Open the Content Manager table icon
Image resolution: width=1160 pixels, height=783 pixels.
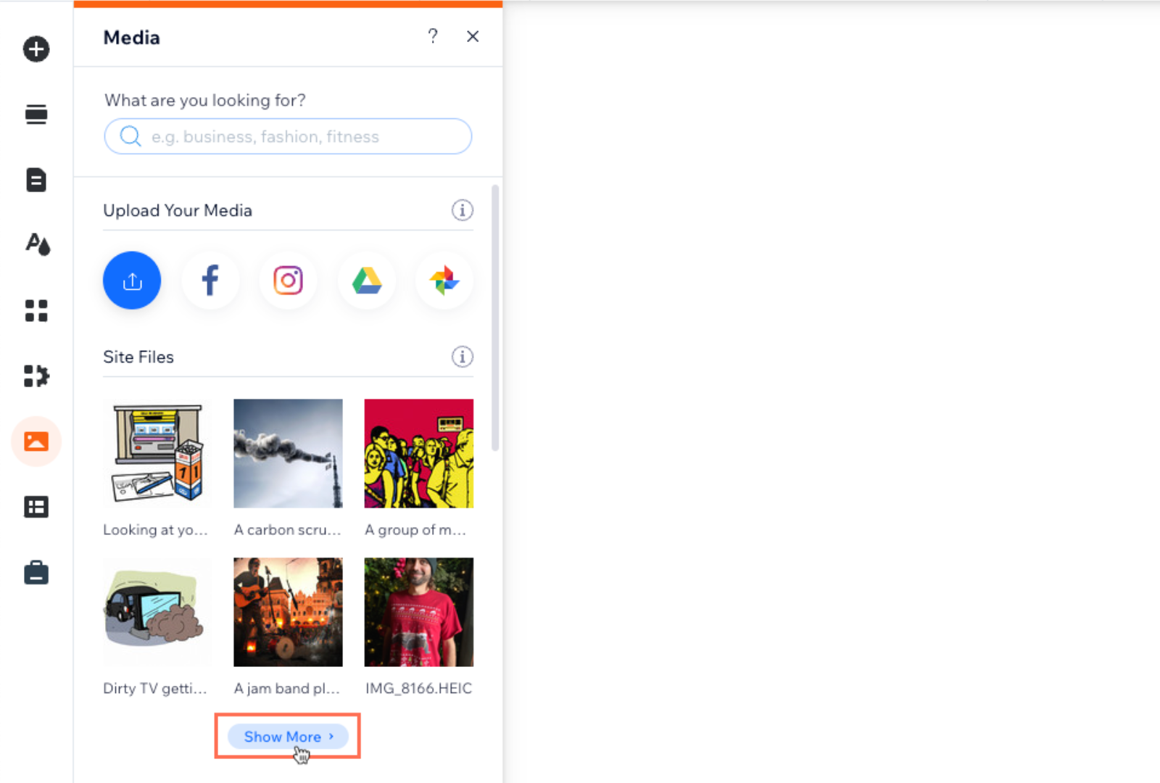36,507
